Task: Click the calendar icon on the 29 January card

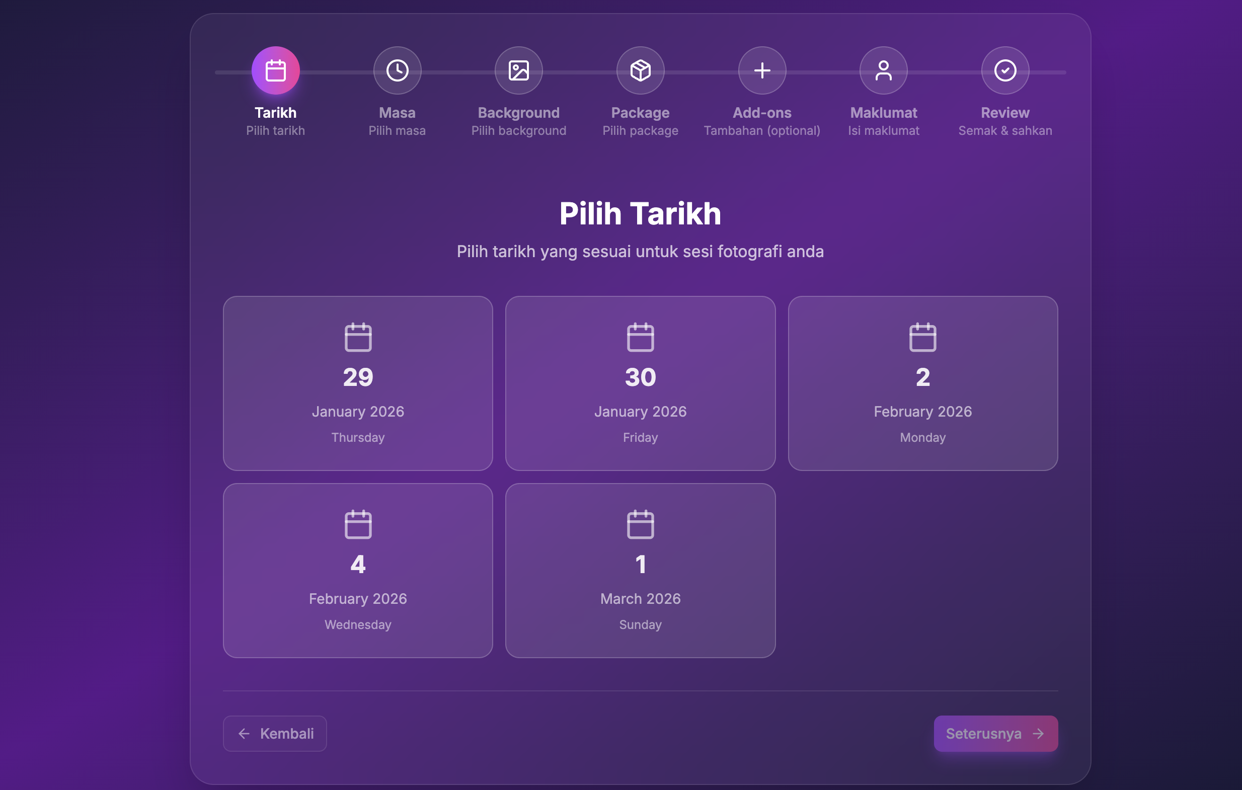Action: tap(358, 337)
